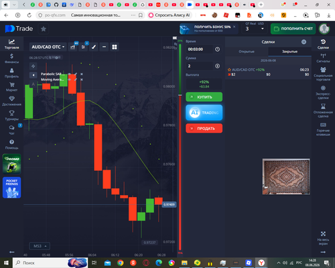The height and width of the screenshot is (268, 335).
Task: Open Сигналы in the right sidebar
Action: [x=323, y=58]
